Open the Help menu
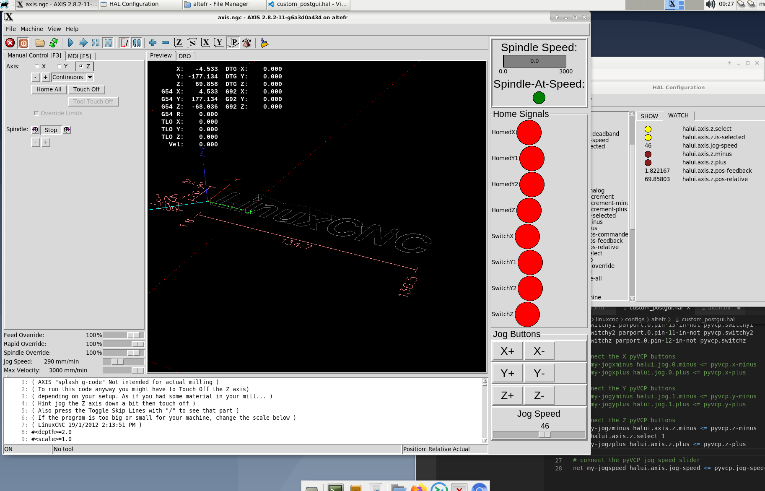This screenshot has height=491, width=765. [72, 29]
